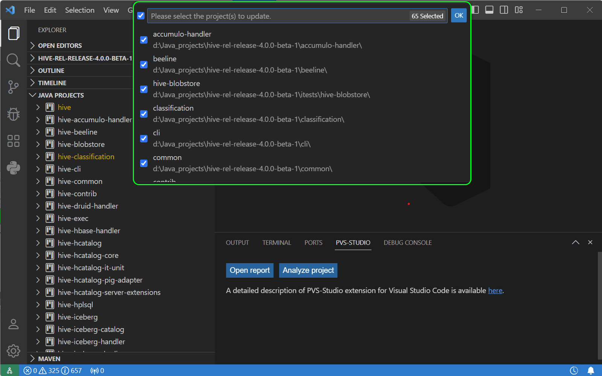Click the notifications bell in status bar
This screenshot has width=602, height=376.
590,370
